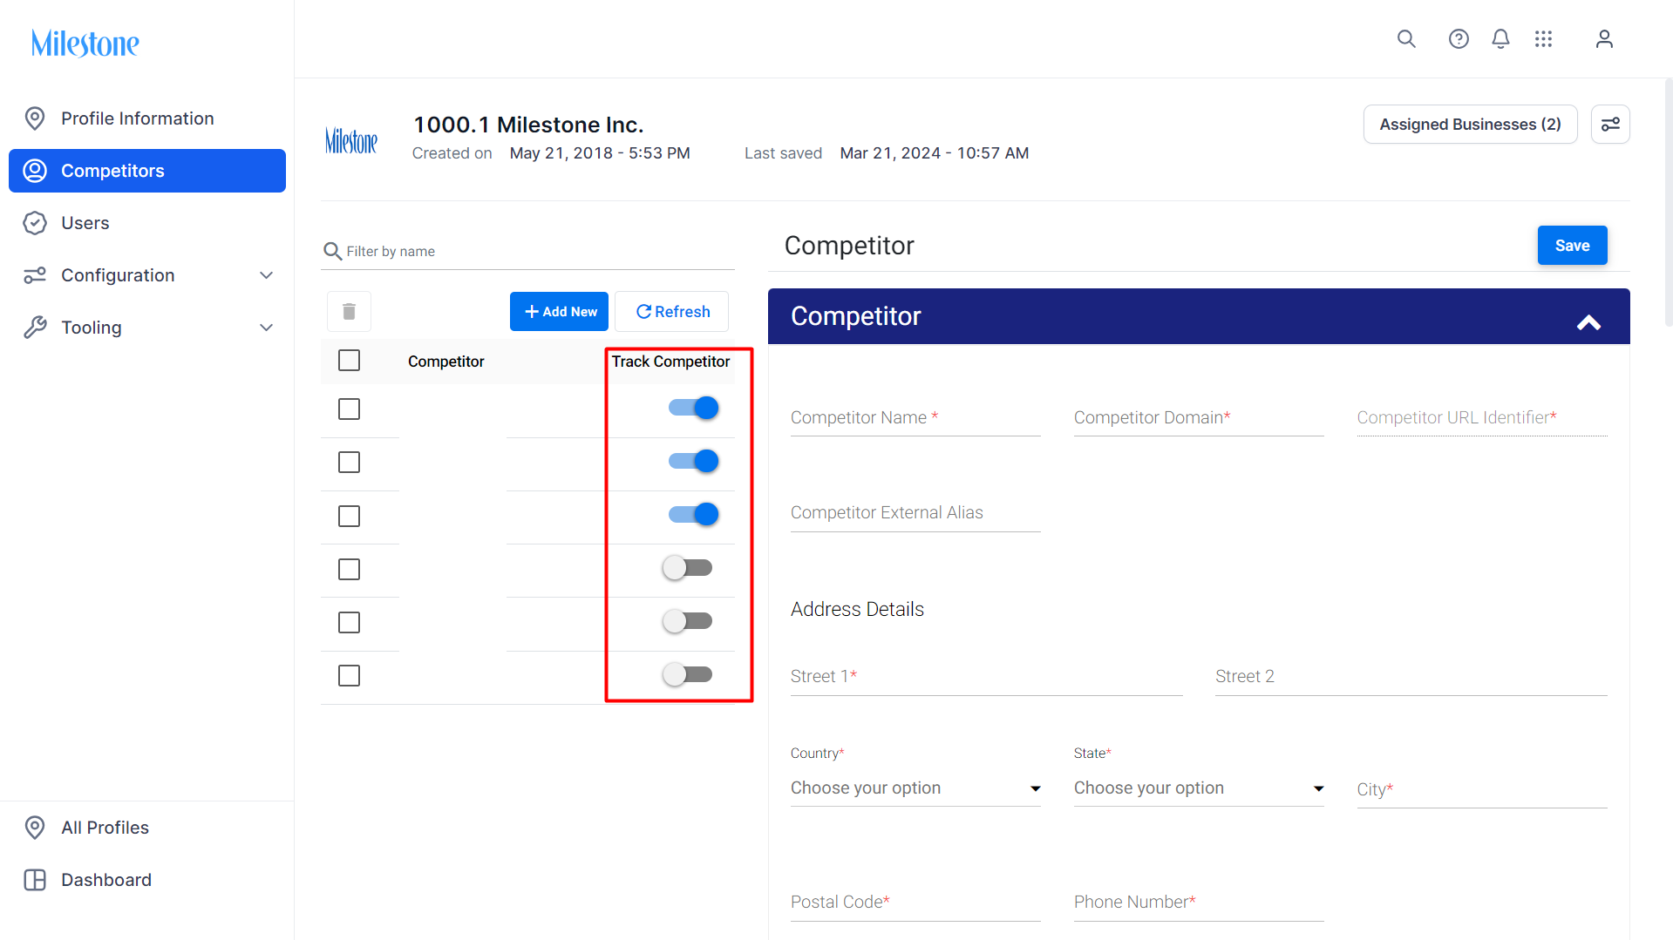Click the Users check-badge icon
This screenshot has width=1673, height=940.
tap(35, 223)
